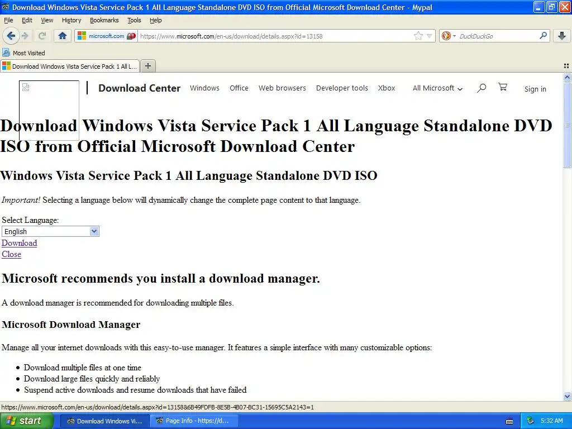Open the Bookmarks menu
572x429 pixels.
[104, 20]
